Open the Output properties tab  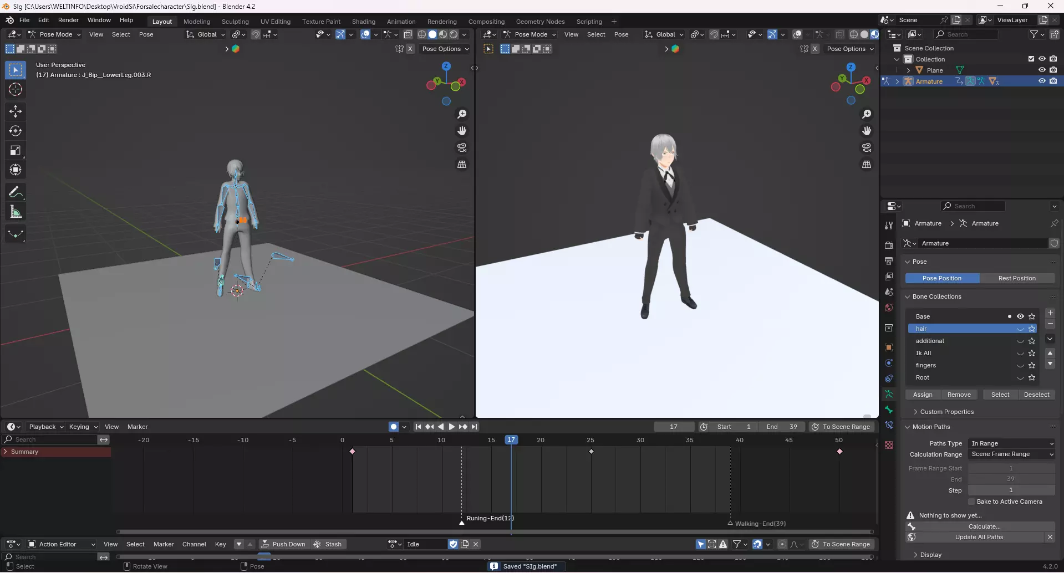(889, 260)
